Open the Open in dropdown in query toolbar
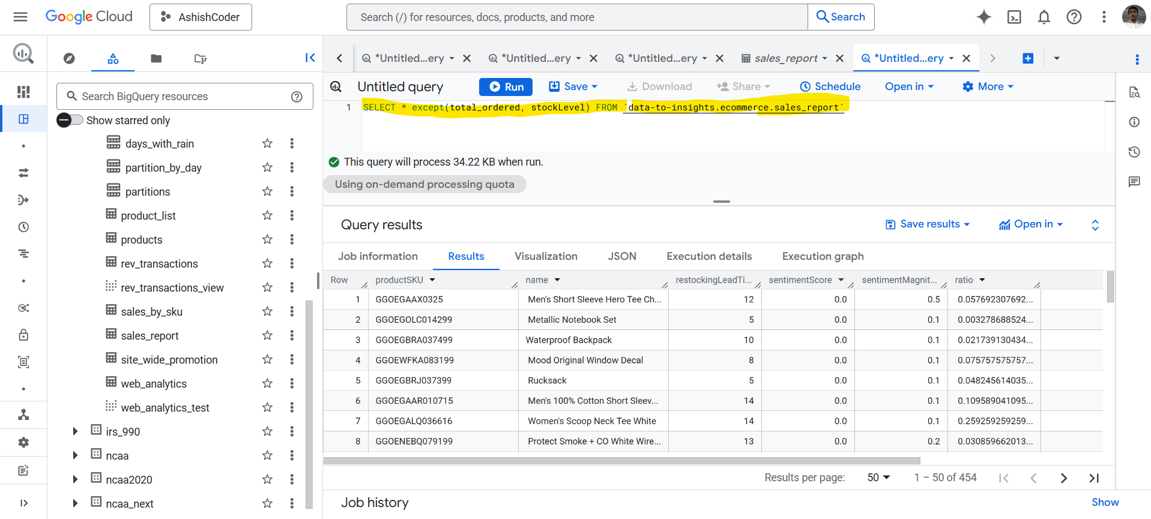The width and height of the screenshot is (1151, 519). [x=909, y=86]
